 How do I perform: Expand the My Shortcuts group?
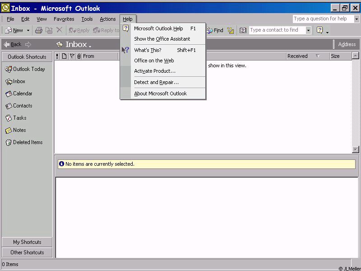(27, 242)
